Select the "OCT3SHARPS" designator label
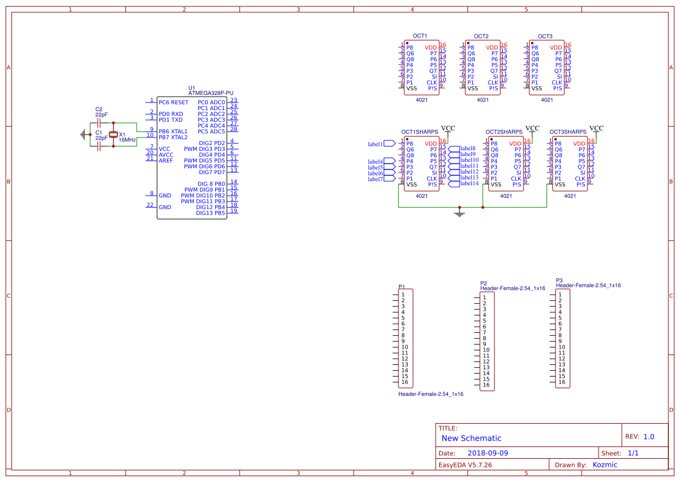Image resolution: width=680 pixels, height=482 pixels. 568,132
